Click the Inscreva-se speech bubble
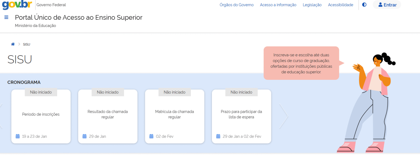The width and height of the screenshot is (420, 158). click(301, 63)
